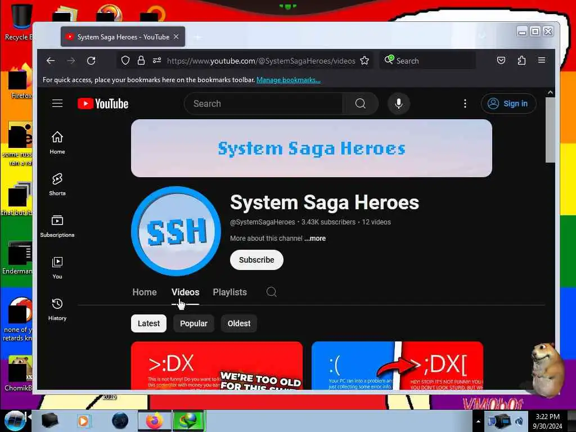Click the Firefox address bar URL
This screenshot has width=576, height=432.
point(261,61)
